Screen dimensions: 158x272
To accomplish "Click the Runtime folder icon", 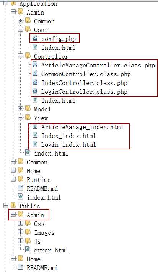I will 21,179.
